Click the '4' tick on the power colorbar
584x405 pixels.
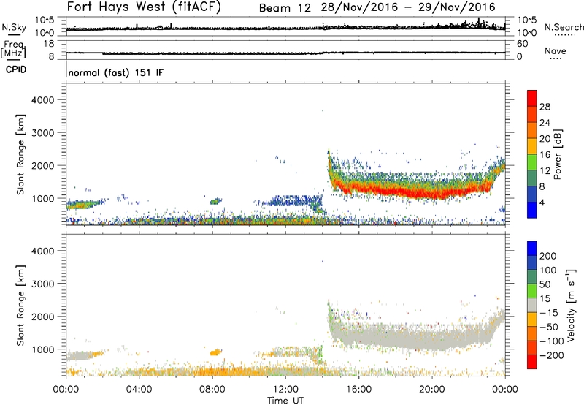pyautogui.click(x=542, y=202)
